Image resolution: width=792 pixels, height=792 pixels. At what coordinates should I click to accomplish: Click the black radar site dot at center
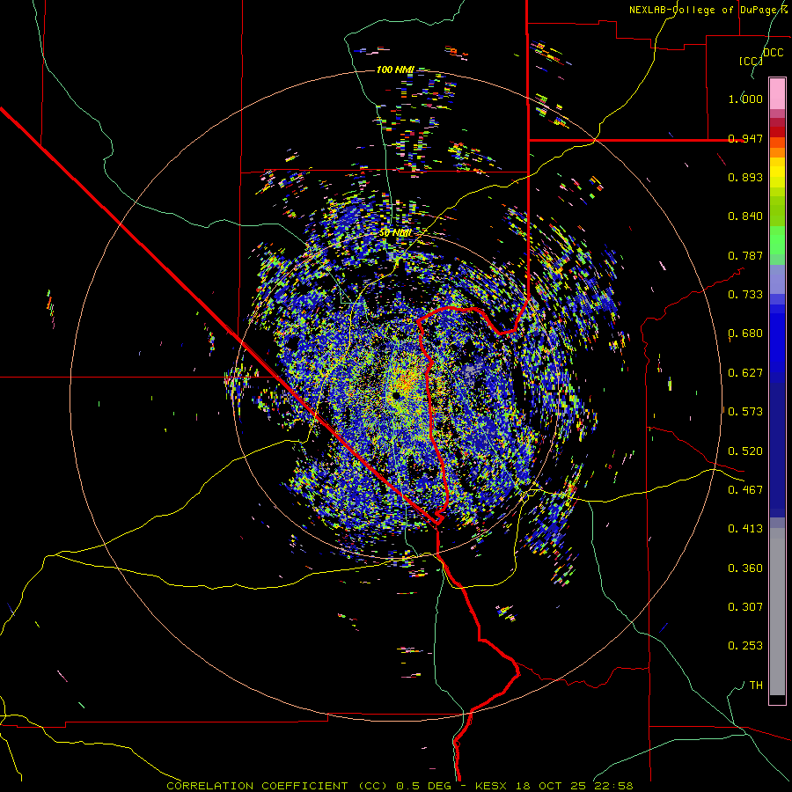(x=397, y=395)
